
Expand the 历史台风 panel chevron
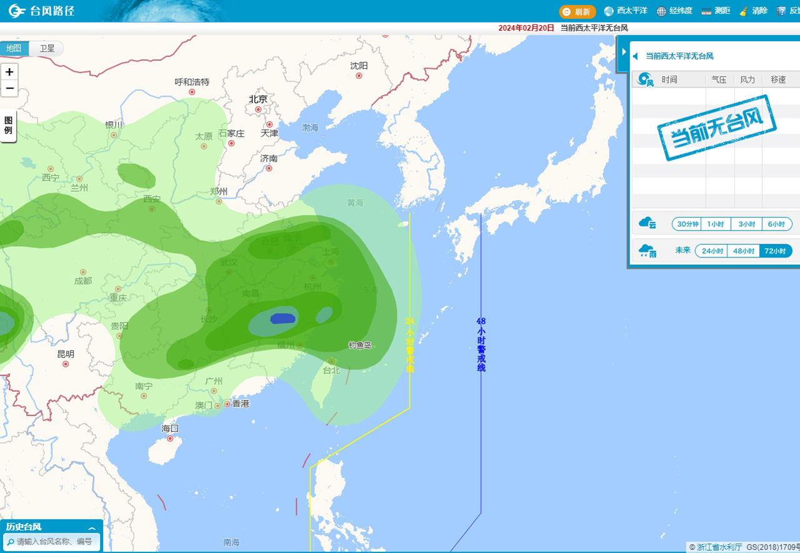click(92, 528)
